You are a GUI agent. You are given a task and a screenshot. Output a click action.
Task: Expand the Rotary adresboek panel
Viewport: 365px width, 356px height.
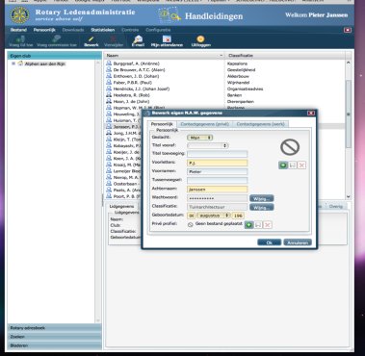tap(54, 328)
